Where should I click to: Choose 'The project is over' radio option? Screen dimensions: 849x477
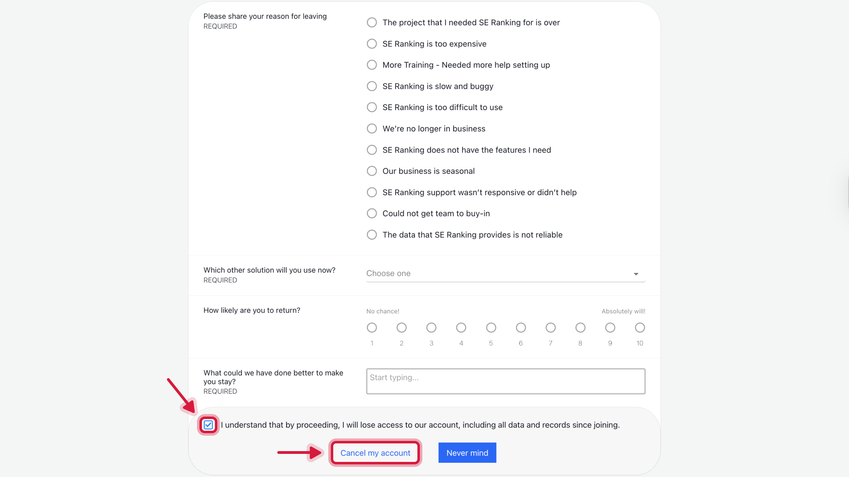(372, 23)
